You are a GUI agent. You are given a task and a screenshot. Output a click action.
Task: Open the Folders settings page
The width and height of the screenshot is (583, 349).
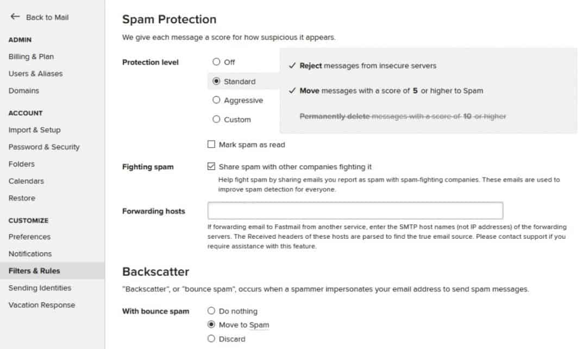pos(22,164)
